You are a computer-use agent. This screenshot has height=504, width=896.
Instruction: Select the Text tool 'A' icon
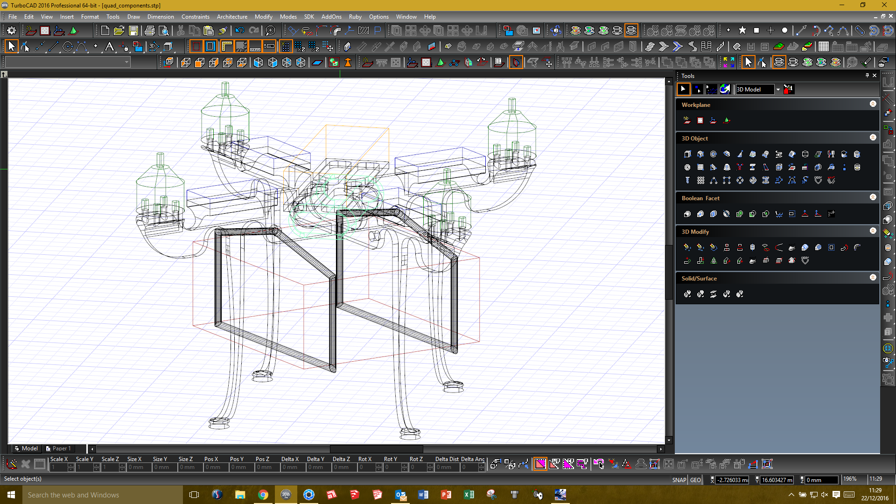click(x=109, y=47)
